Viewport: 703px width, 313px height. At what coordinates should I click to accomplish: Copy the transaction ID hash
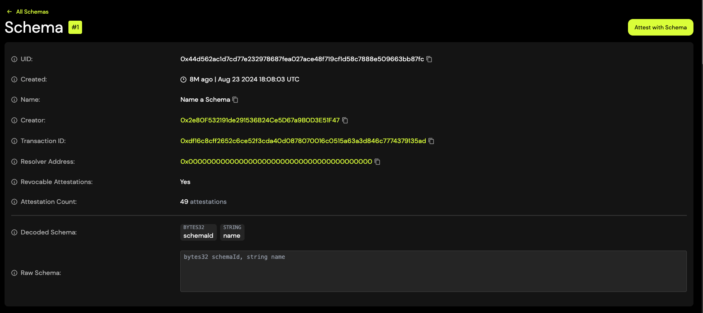click(431, 141)
